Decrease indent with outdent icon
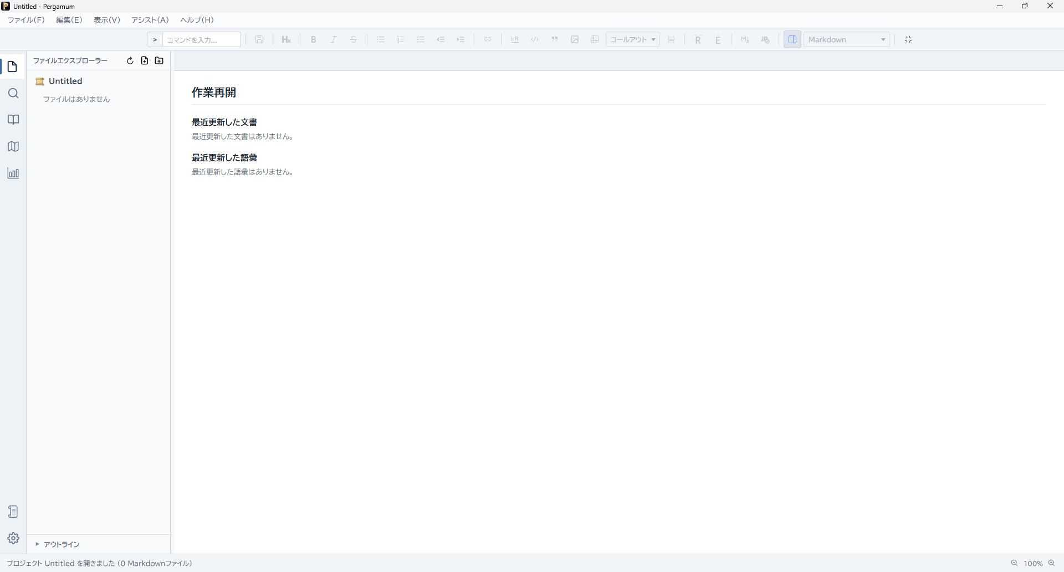Viewport: 1064px width, 572px height. click(x=441, y=39)
